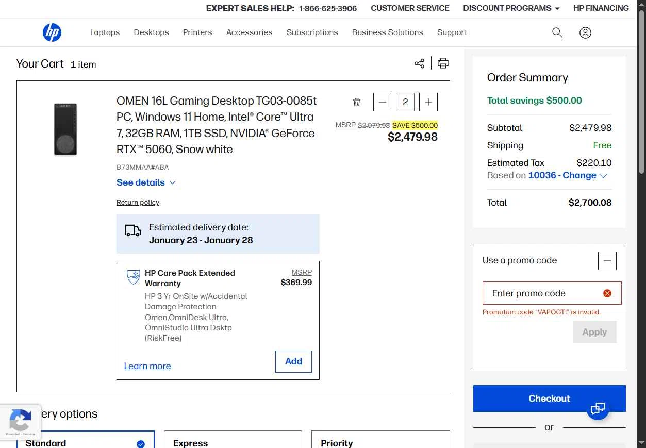Click the product SKU B73MMAA#ABA

point(143,167)
